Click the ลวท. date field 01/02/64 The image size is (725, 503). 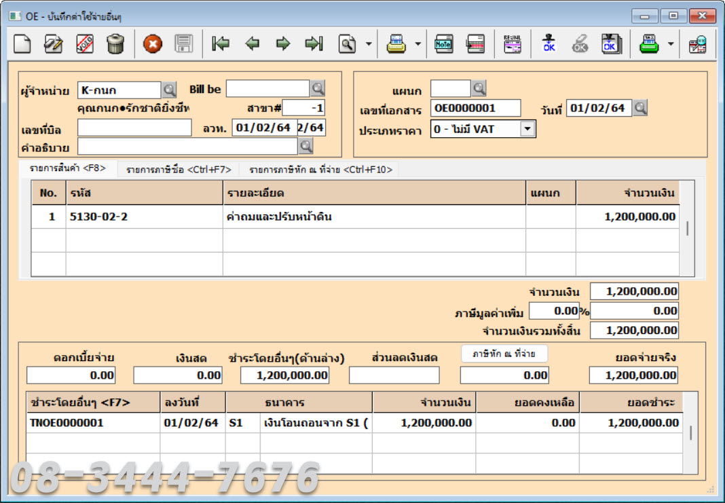(265, 128)
